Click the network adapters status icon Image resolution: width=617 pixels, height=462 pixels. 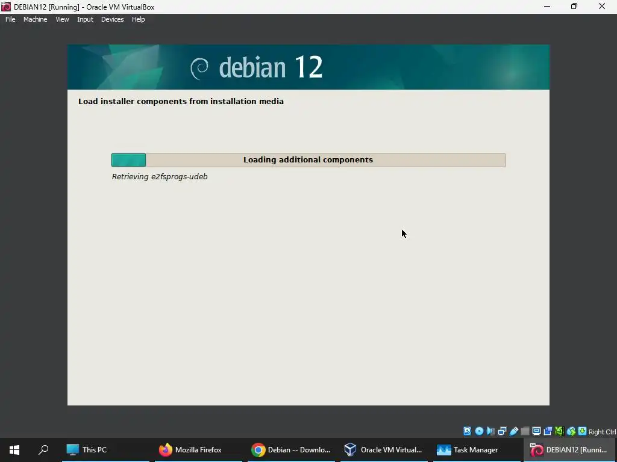502,431
